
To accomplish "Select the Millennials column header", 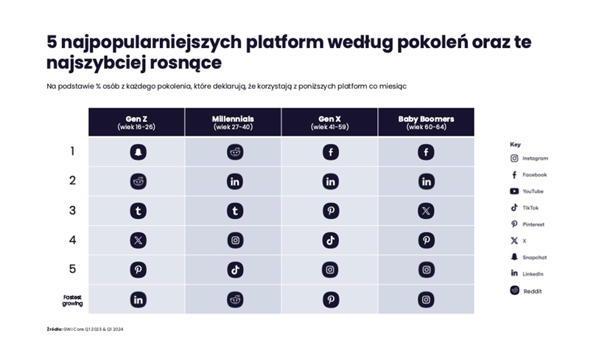I will [233, 122].
